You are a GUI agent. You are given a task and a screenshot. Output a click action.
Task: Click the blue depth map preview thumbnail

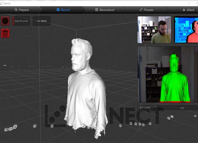(x=186, y=30)
